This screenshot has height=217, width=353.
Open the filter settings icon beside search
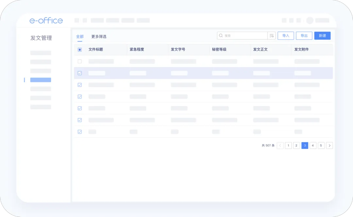click(272, 36)
